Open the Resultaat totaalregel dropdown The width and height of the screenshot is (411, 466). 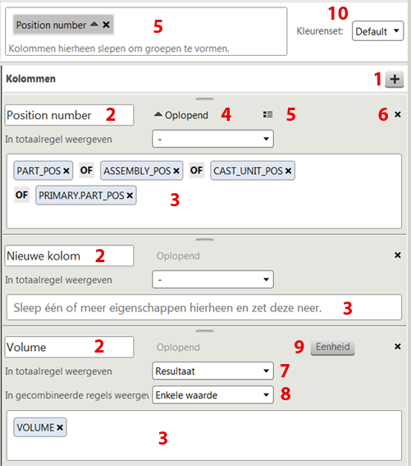[x=212, y=371]
